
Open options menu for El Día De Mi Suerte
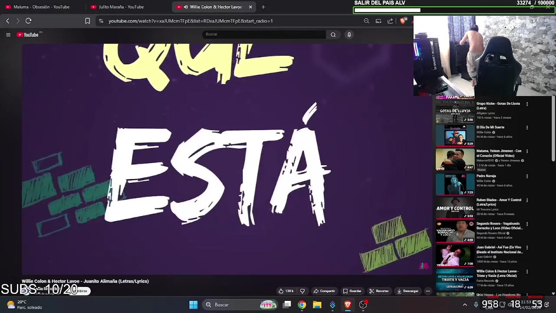pos(527,128)
